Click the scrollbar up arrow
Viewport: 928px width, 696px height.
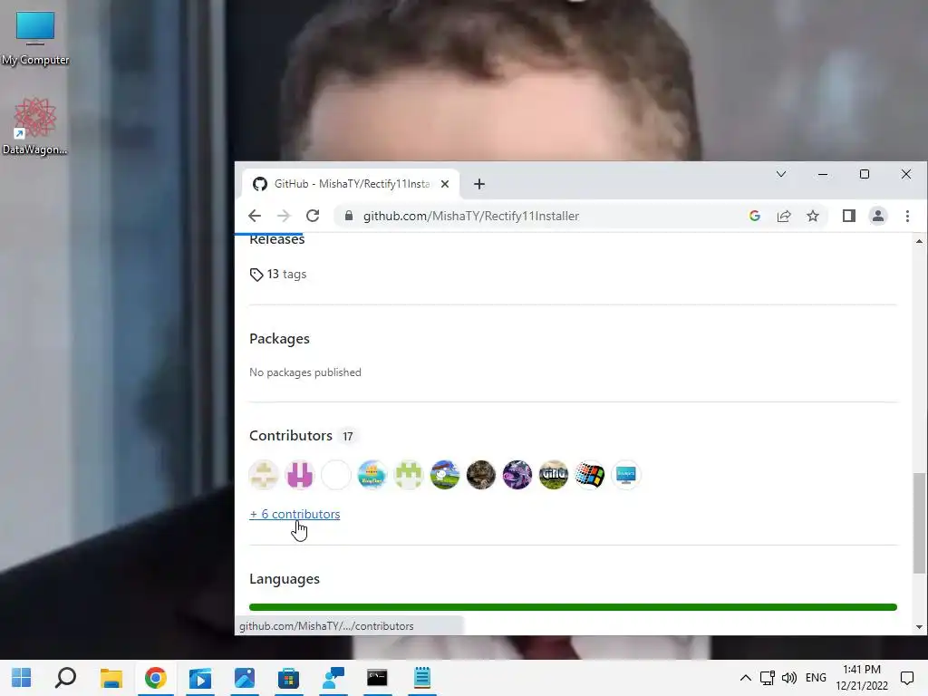pos(919,241)
